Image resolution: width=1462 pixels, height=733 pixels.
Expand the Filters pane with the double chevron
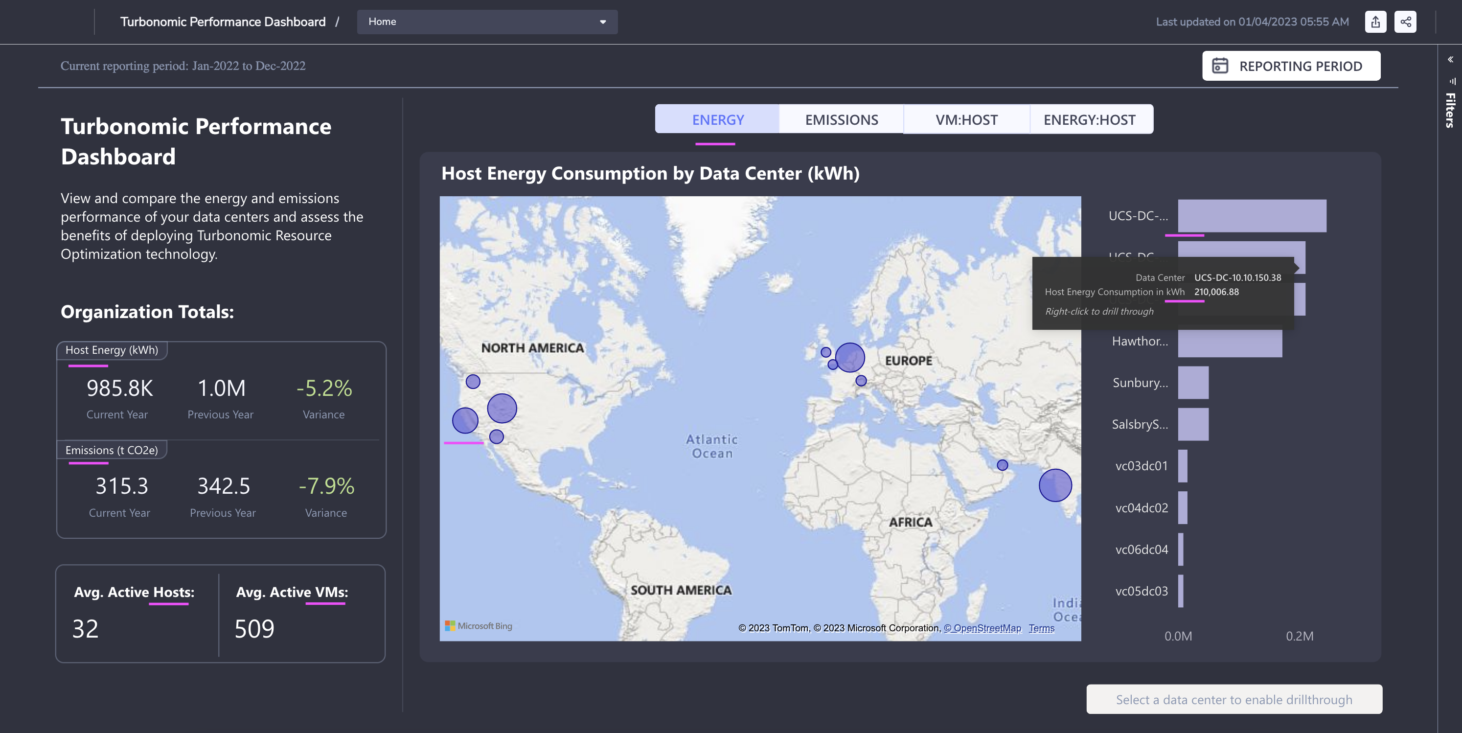(x=1450, y=60)
